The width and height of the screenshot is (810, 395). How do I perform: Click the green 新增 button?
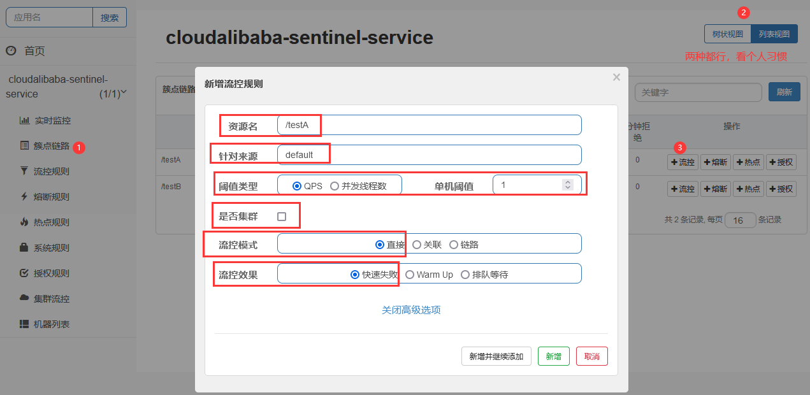pyautogui.click(x=554, y=356)
